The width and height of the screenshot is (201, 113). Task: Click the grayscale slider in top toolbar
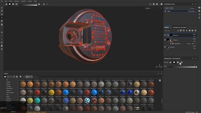pyautogui.click(x=28, y=5)
